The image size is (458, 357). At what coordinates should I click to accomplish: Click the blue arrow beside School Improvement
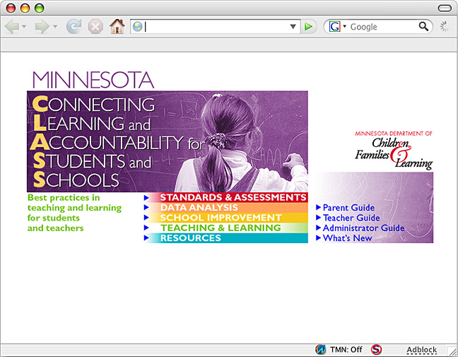(146, 218)
